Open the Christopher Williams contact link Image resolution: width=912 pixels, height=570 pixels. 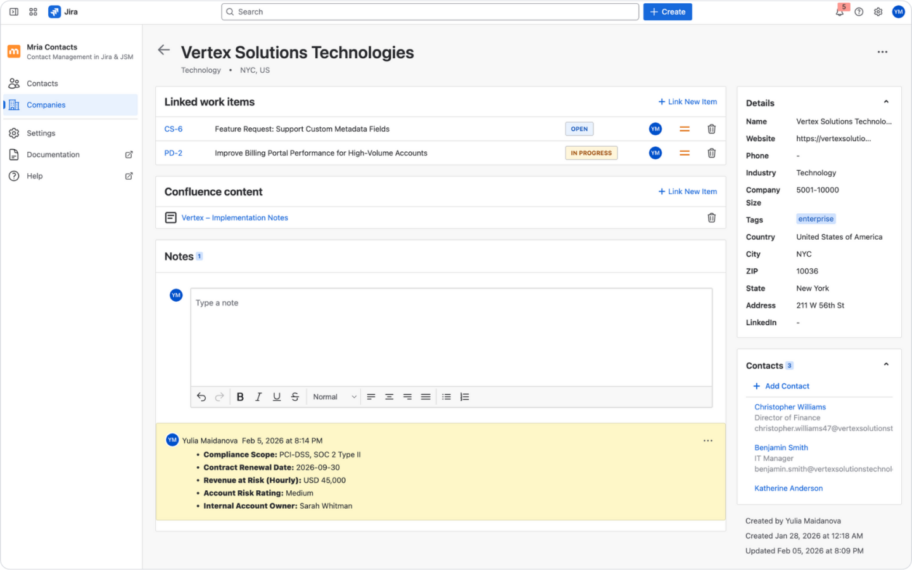(x=790, y=407)
